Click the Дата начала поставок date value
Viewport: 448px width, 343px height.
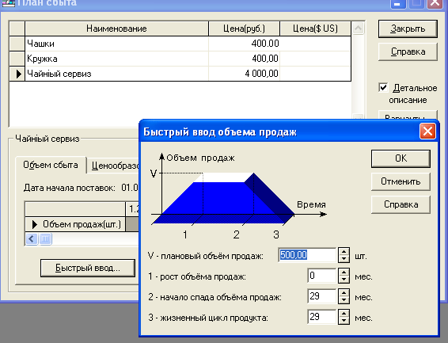point(130,188)
